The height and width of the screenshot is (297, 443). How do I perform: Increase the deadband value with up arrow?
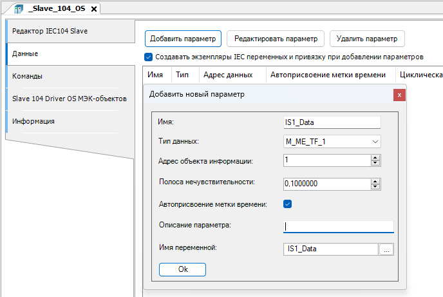point(375,180)
